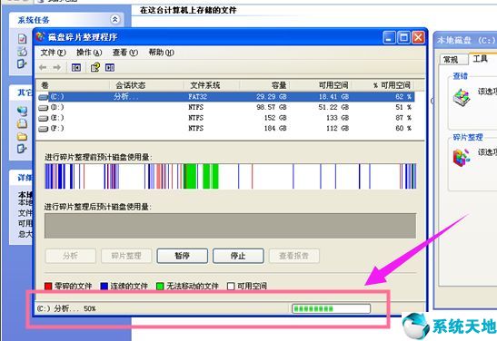Select the (D:) NTFS volume row
Screen dimensions: 497x341
tap(225, 108)
